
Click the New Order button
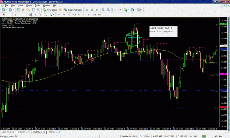pyautogui.click(x=50, y=10)
